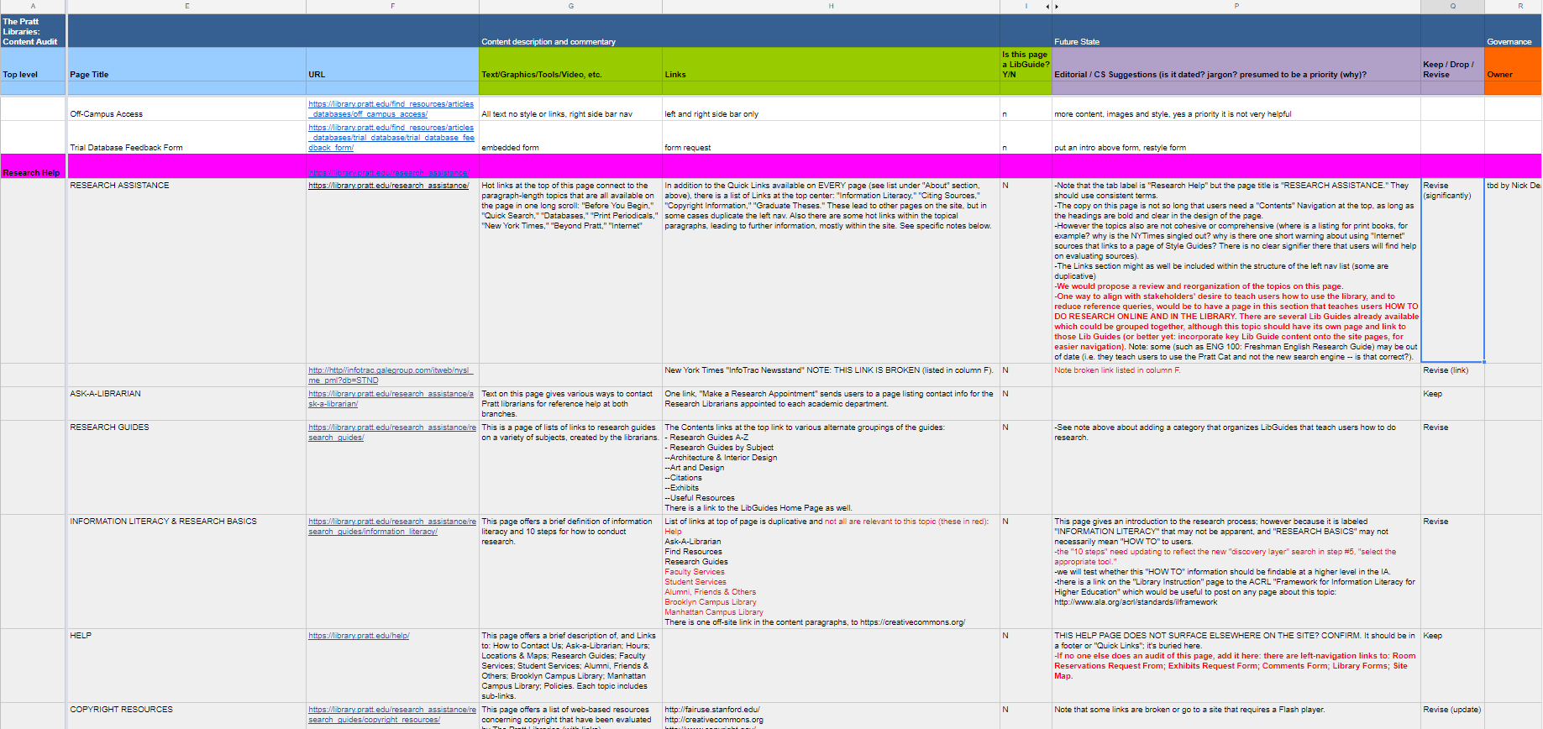Select the 'Top level' header cell
The image size is (1543, 729).
[33, 65]
